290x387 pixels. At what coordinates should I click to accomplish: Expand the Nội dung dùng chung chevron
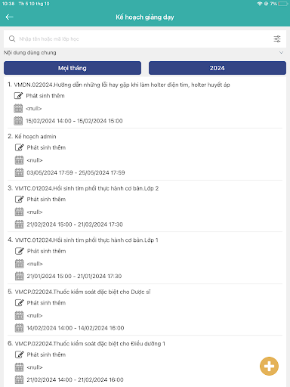(x=281, y=53)
